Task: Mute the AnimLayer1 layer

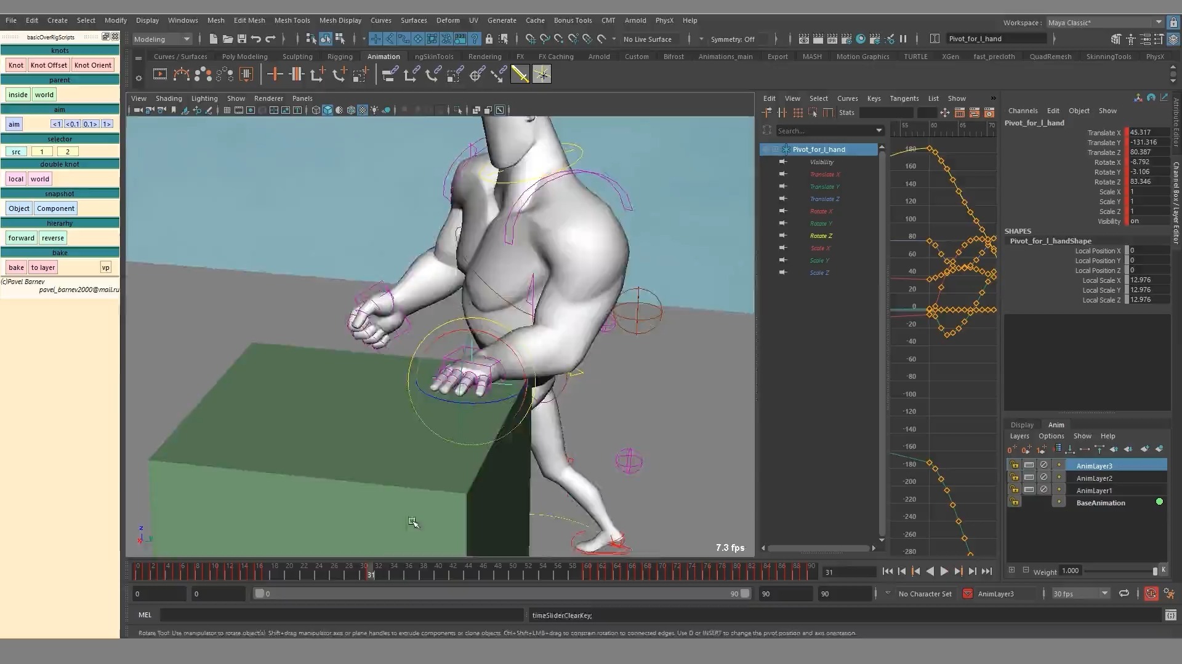Action: coord(1043,490)
